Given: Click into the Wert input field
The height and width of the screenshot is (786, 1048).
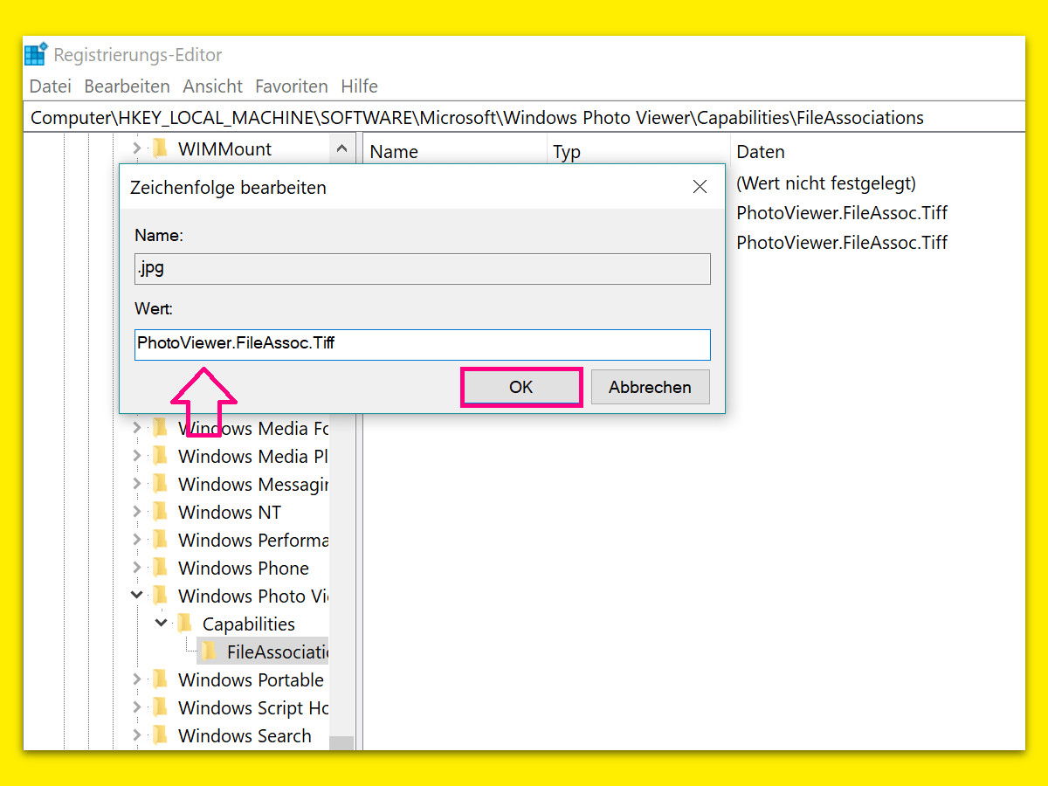Looking at the screenshot, I should [423, 344].
